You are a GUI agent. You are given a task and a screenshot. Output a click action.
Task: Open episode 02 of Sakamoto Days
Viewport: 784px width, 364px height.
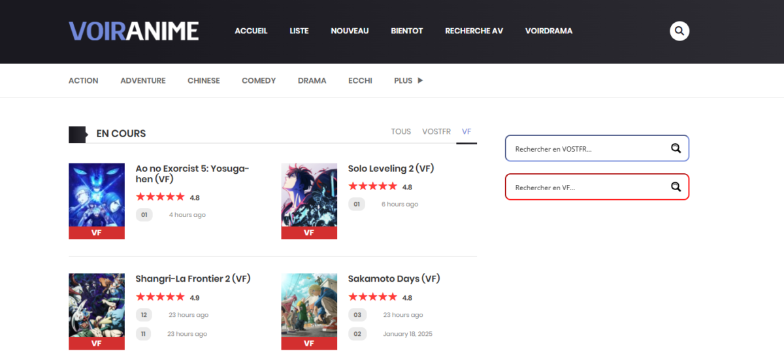[x=356, y=334]
